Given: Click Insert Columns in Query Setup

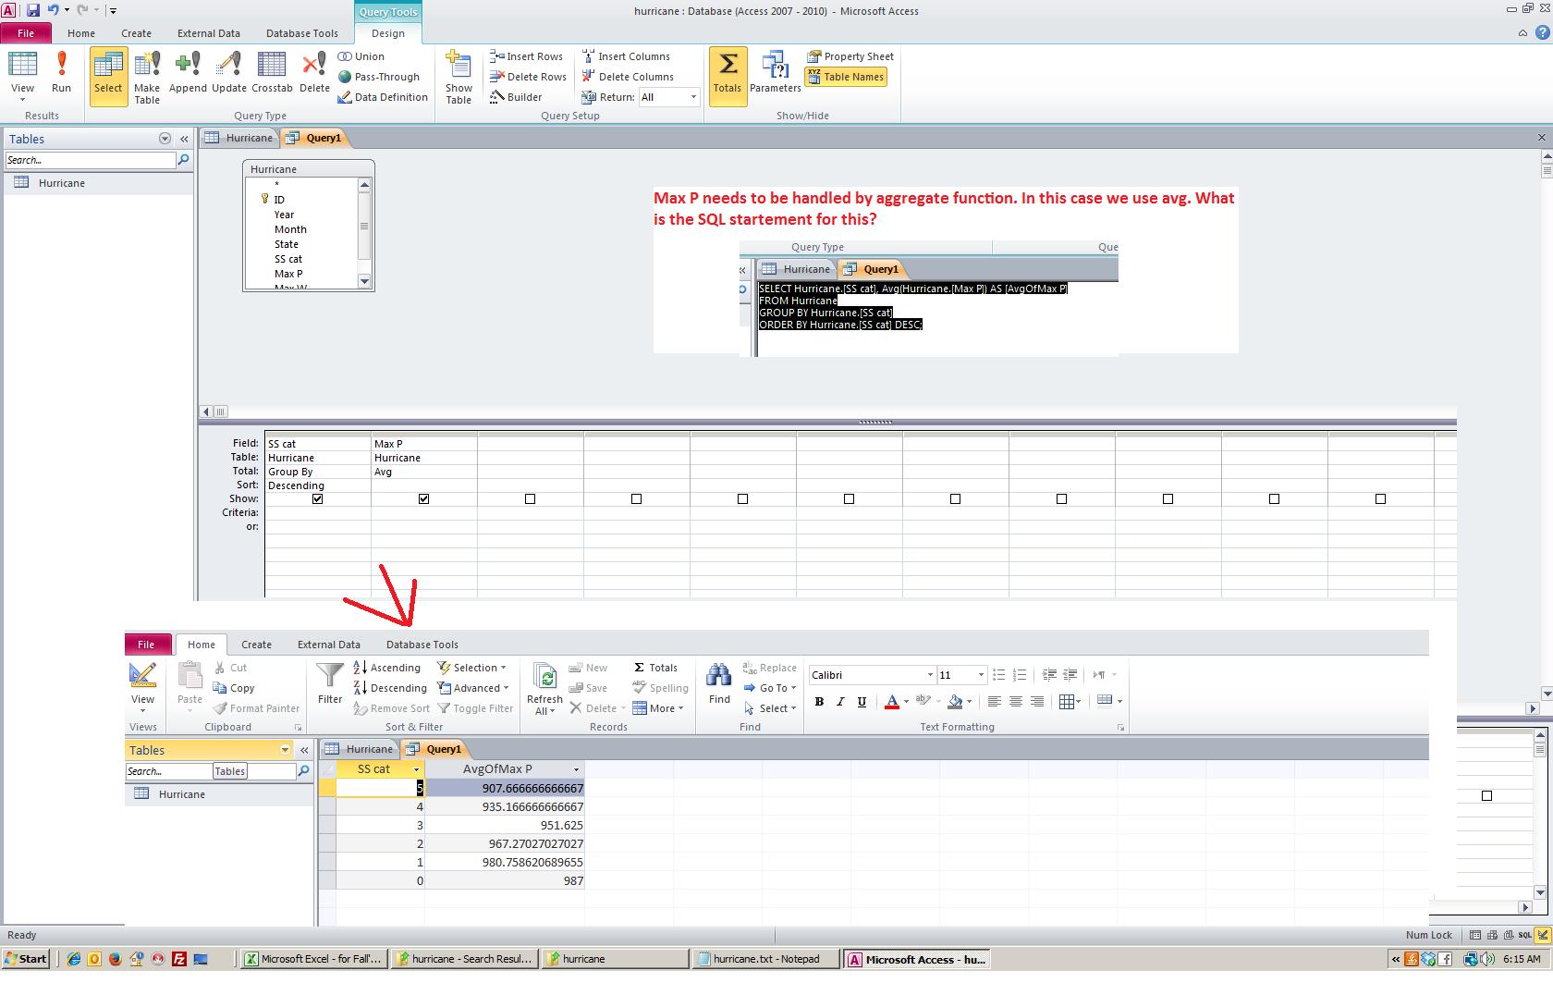Looking at the screenshot, I should coord(626,56).
